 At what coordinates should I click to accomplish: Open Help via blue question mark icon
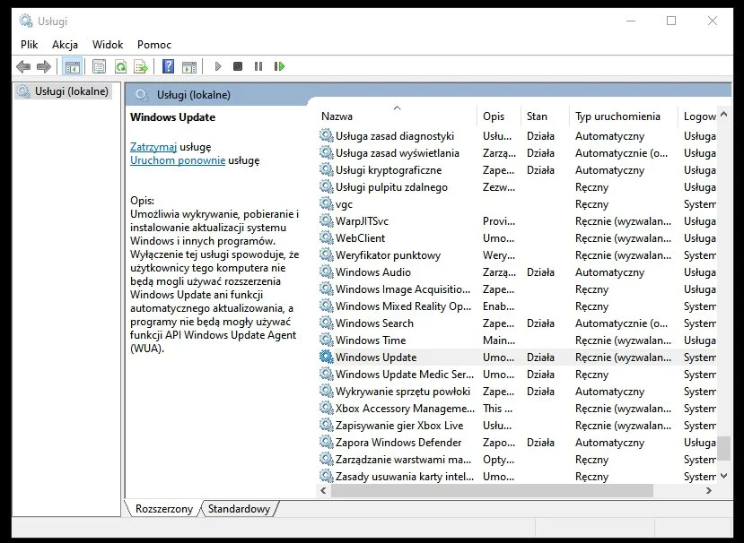pos(168,66)
